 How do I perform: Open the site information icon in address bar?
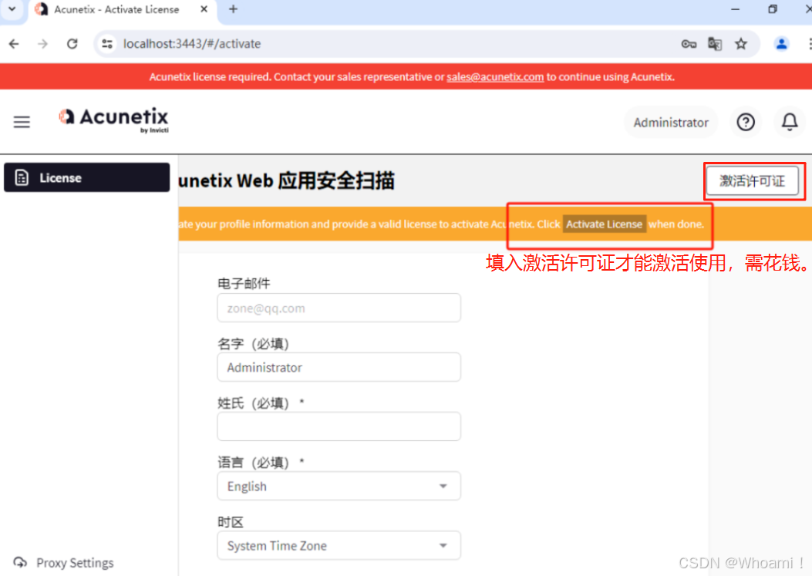coord(107,44)
